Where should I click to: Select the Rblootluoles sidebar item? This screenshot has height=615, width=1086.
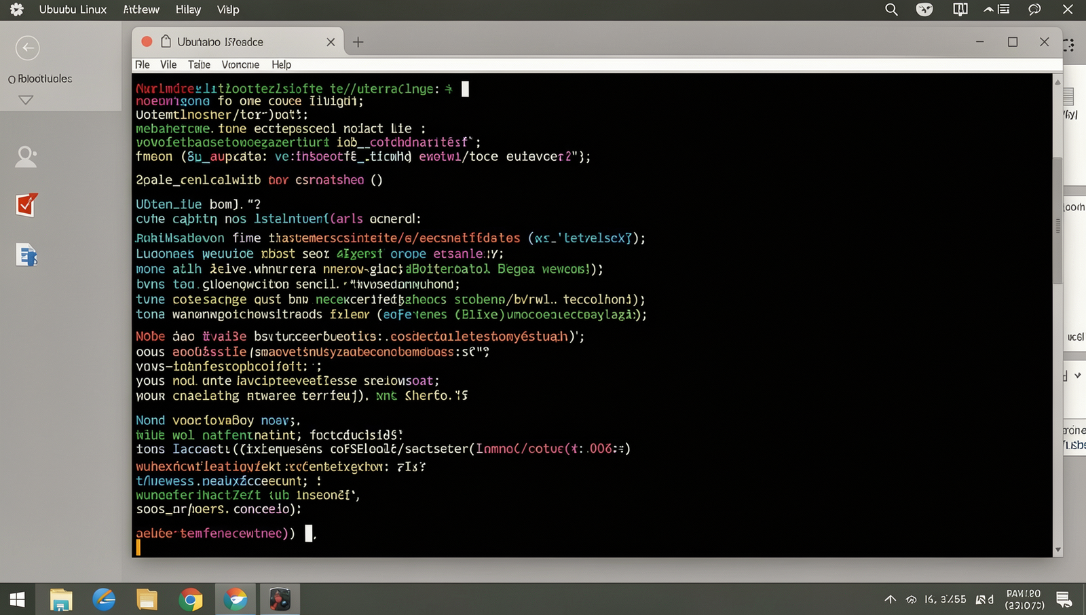[x=40, y=79]
